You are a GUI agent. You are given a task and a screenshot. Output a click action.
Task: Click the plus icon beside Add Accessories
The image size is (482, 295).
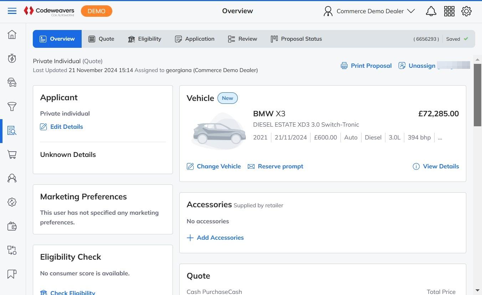[x=190, y=238]
